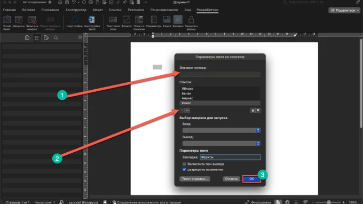The image size is (363, 204).
Task: Click Отмена to cancel dialog
Action: pyautogui.click(x=231, y=179)
